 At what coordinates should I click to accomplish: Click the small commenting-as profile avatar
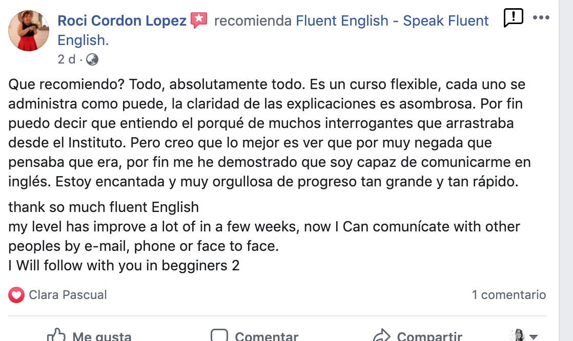click(x=517, y=335)
